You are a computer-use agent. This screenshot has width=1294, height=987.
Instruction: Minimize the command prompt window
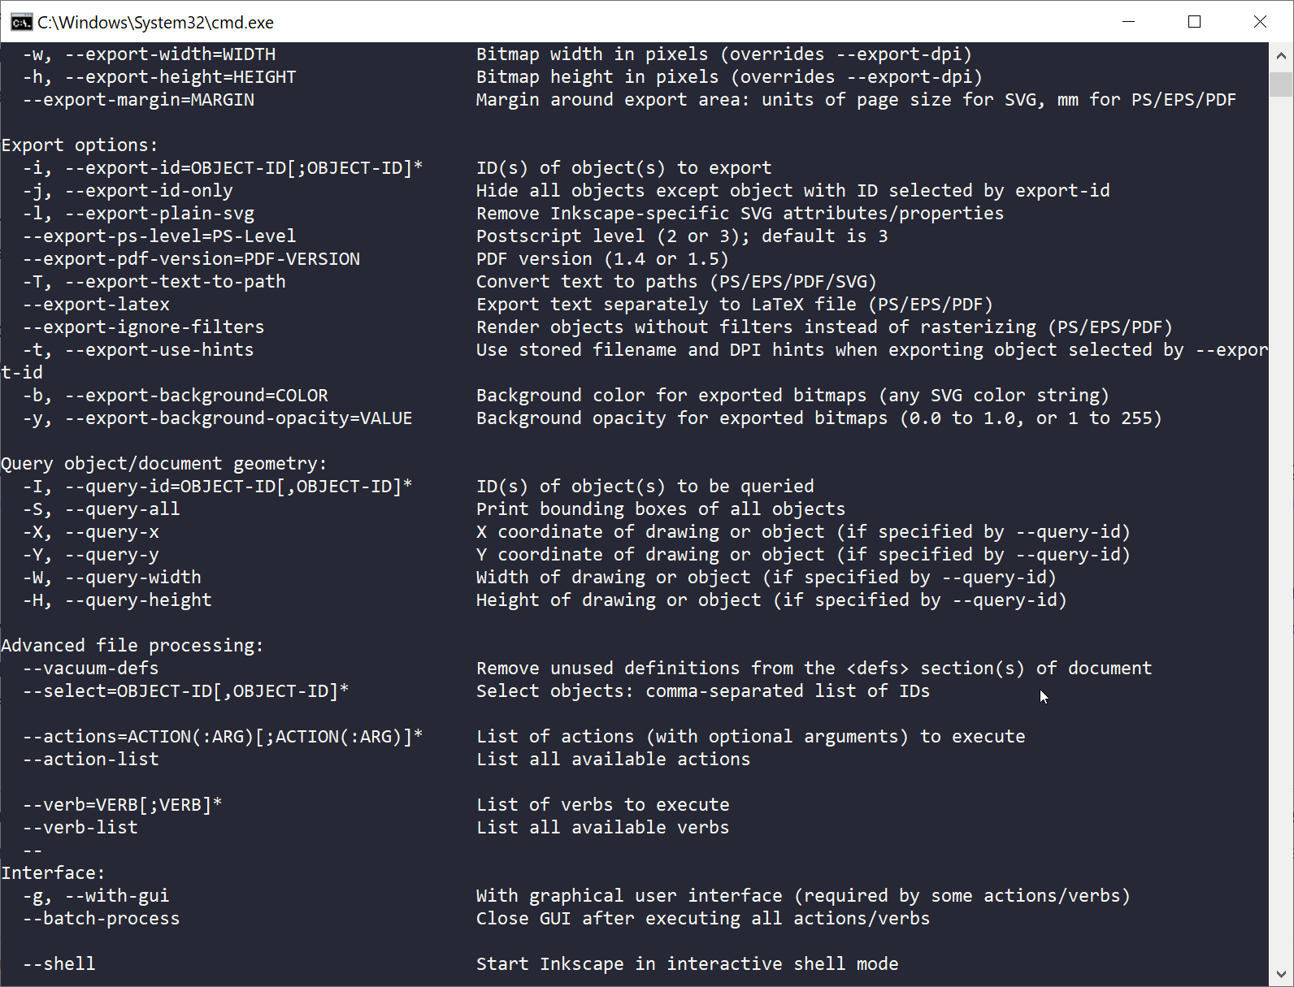[1128, 22]
